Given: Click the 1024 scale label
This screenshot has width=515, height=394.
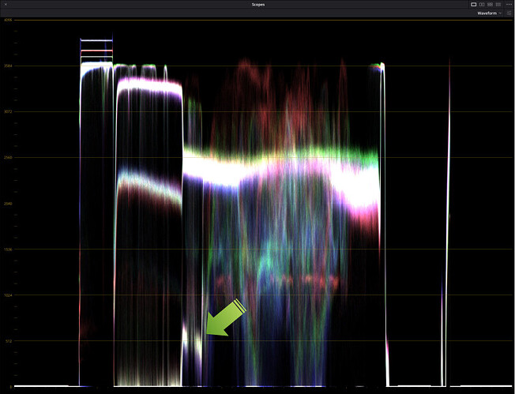Looking at the screenshot, I should 8,295.
